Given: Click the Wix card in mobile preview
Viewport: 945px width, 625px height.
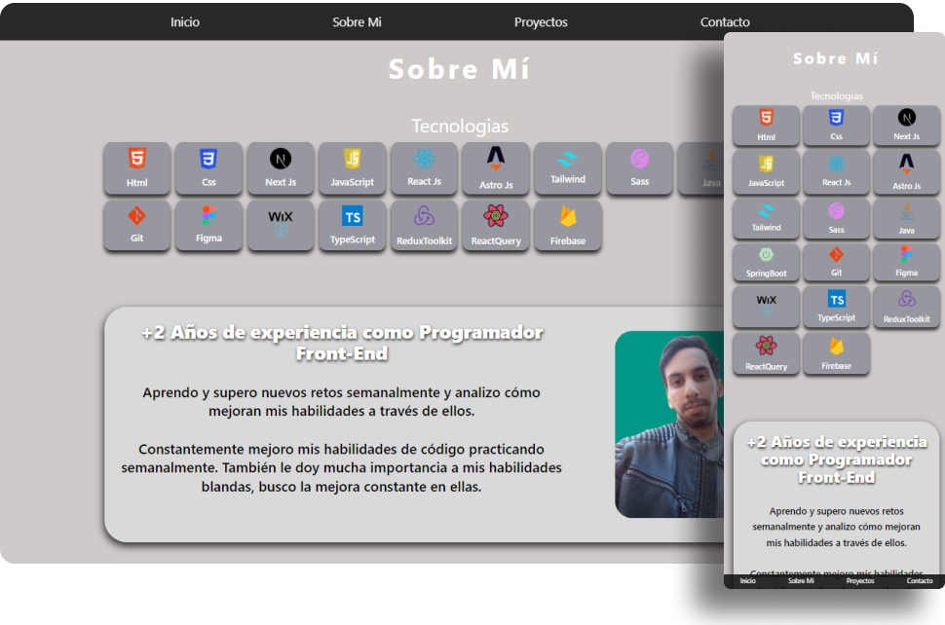Looking at the screenshot, I should pyautogui.click(x=766, y=307).
